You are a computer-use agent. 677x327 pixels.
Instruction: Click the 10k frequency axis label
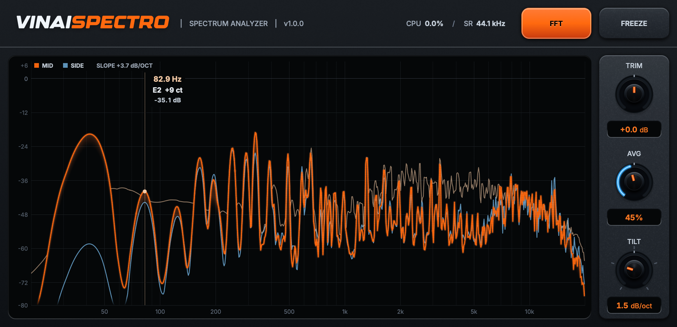click(529, 311)
